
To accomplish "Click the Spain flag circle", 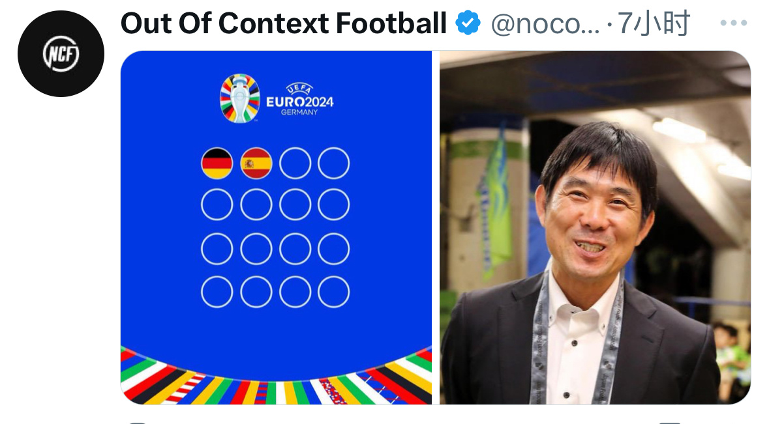I will tap(256, 163).
